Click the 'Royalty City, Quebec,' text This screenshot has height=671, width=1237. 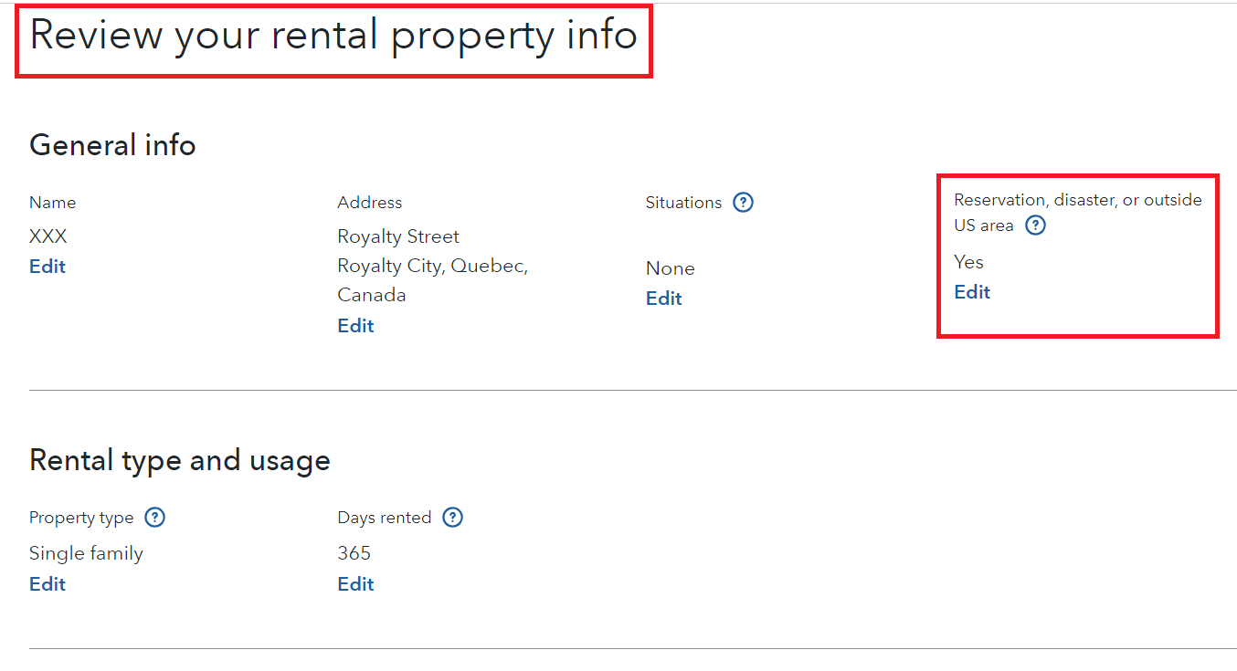(x=433, y=266)
